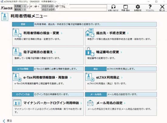The image size is (167, 123).
Task: Click text e-Taxとの連携に必要な情報を登録します。
Action: [56, 69]
